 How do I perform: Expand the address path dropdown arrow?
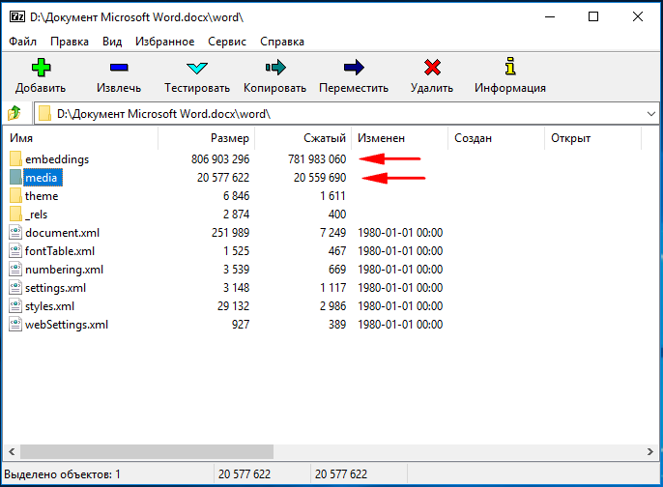(650, 114)
